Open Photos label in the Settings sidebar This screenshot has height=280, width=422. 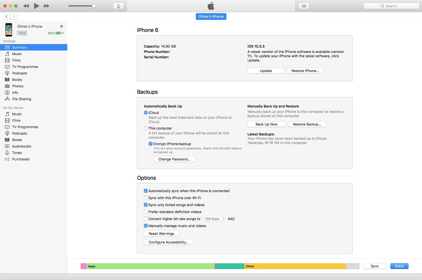(18, 86)
